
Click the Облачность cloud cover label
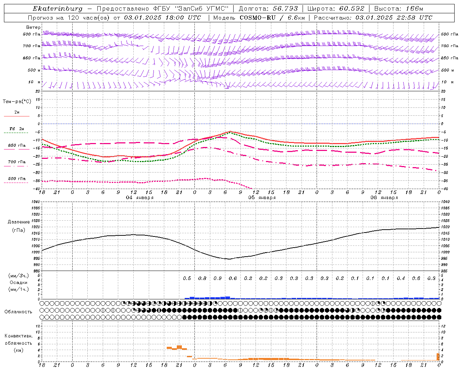pyautogui.click(x=18, y=312)
